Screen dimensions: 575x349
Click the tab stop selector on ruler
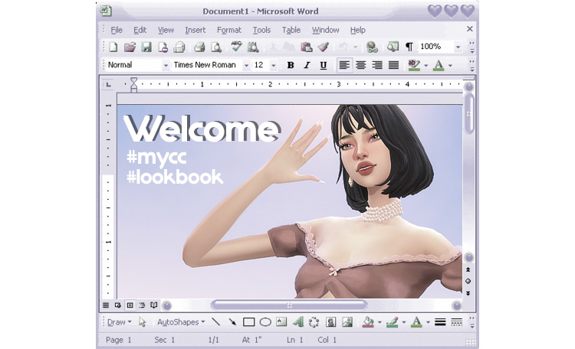[x=108, y=85]
